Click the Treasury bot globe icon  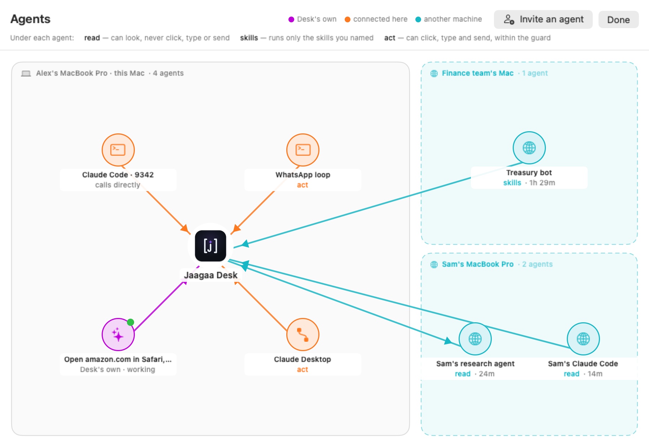pyautogui.click(x=529, y=148)
